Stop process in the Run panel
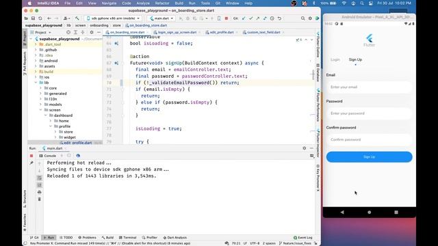The image size is (438, 246). point(31,156)
